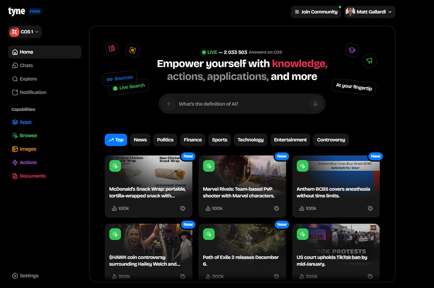Screen dimensions: 434x288
Task: Click '2 033 503 Answers on COS' text
Action: point(253,52)
